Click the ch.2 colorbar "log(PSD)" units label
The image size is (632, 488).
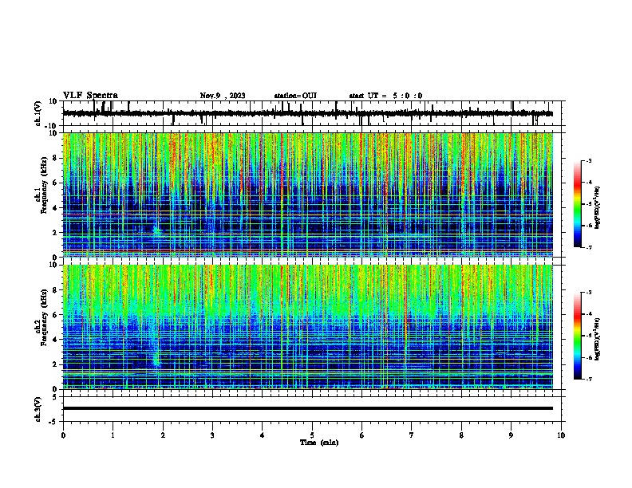(597, 339)
